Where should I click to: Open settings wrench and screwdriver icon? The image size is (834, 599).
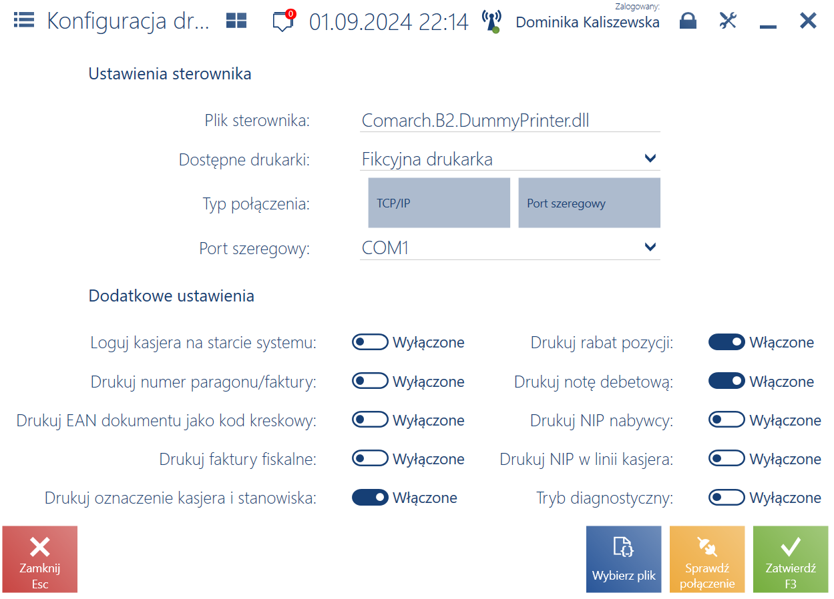tap(728, 21)
